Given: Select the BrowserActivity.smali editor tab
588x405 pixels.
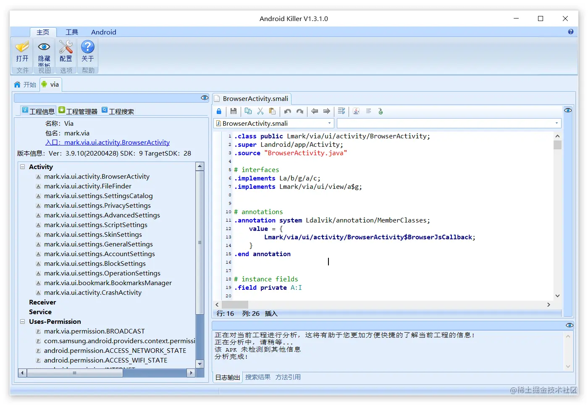Looking at the screenshot, I should pyautogui.click(x=252, y=98).
